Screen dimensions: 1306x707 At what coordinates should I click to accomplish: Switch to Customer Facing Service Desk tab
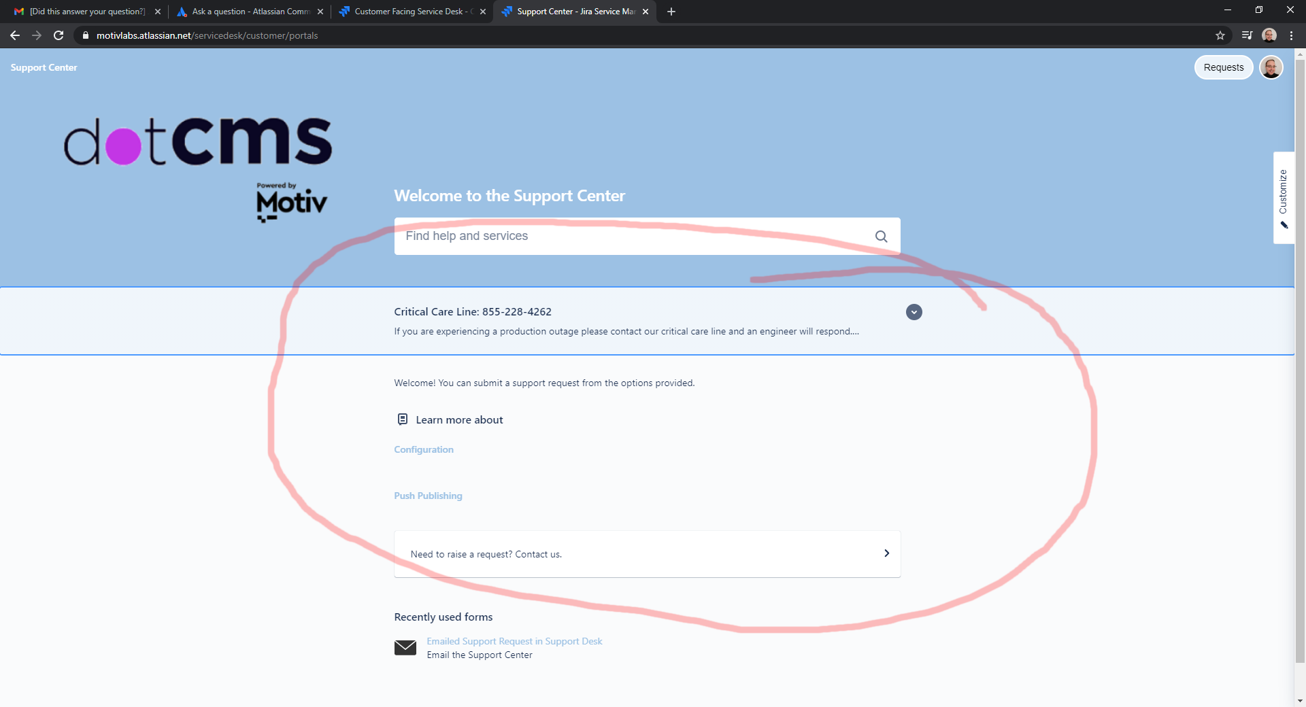tap(412, 12)
